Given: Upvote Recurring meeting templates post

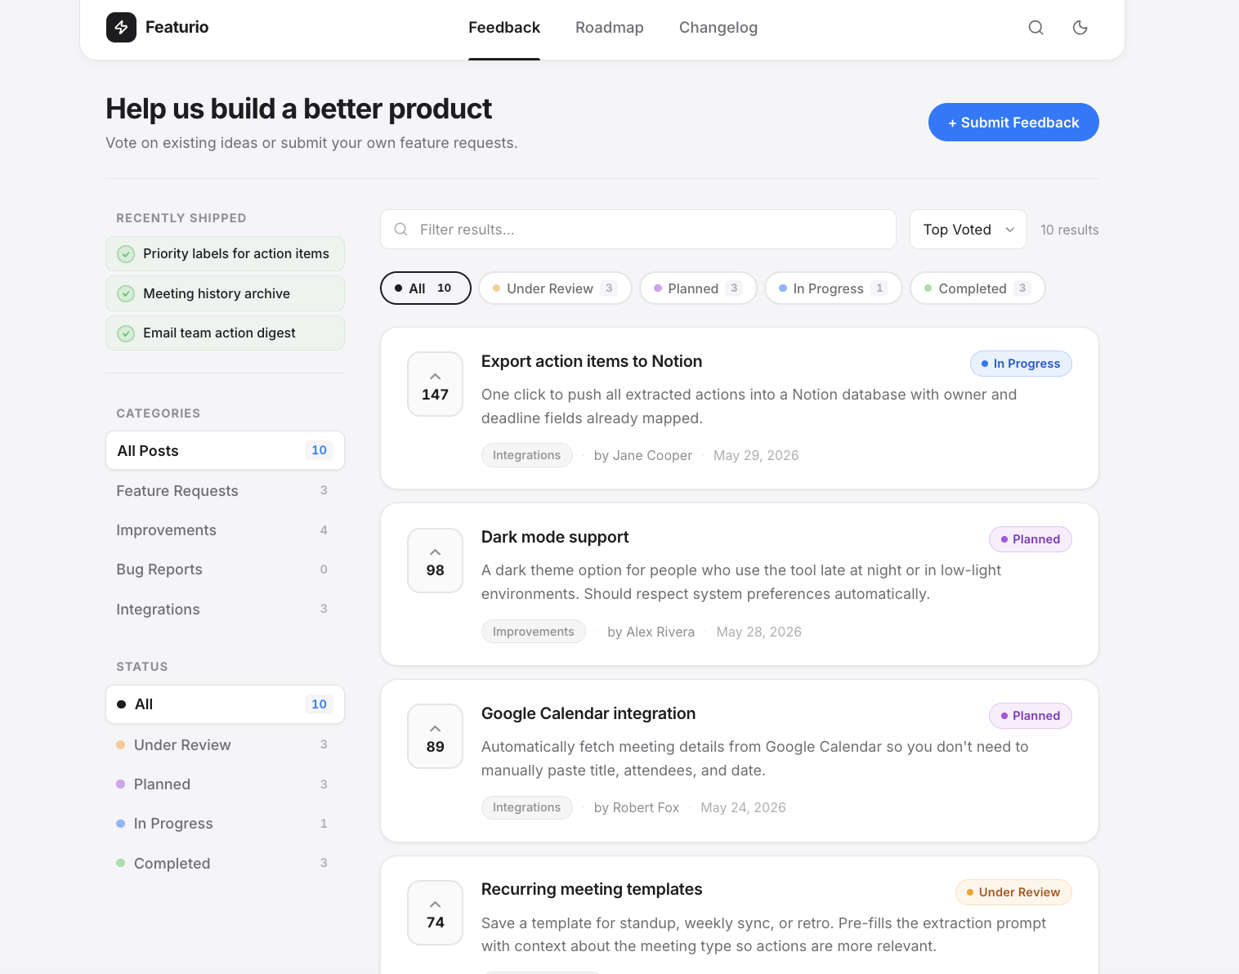Looking at the screenshot, I should (436, 913).
